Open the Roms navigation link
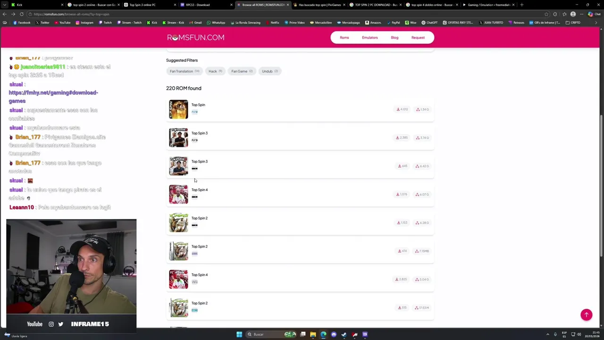This screenshot has height=340, width=604. point(344,38)
